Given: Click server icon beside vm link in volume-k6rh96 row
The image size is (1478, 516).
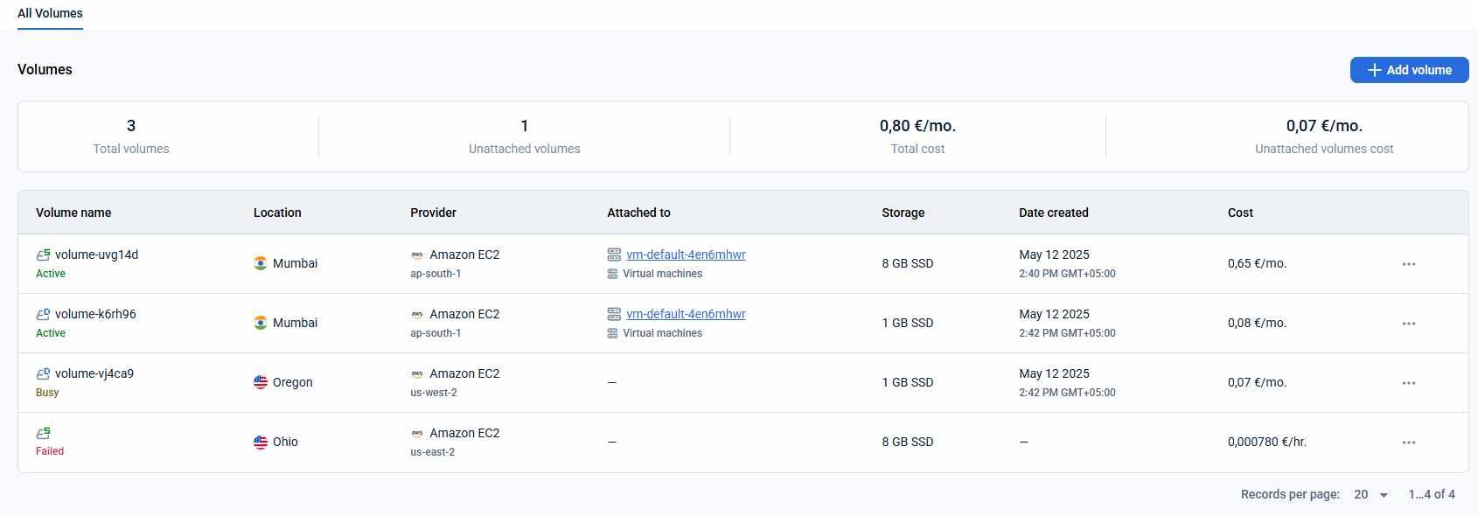Looking at the screenshot, I should point(614,314).
